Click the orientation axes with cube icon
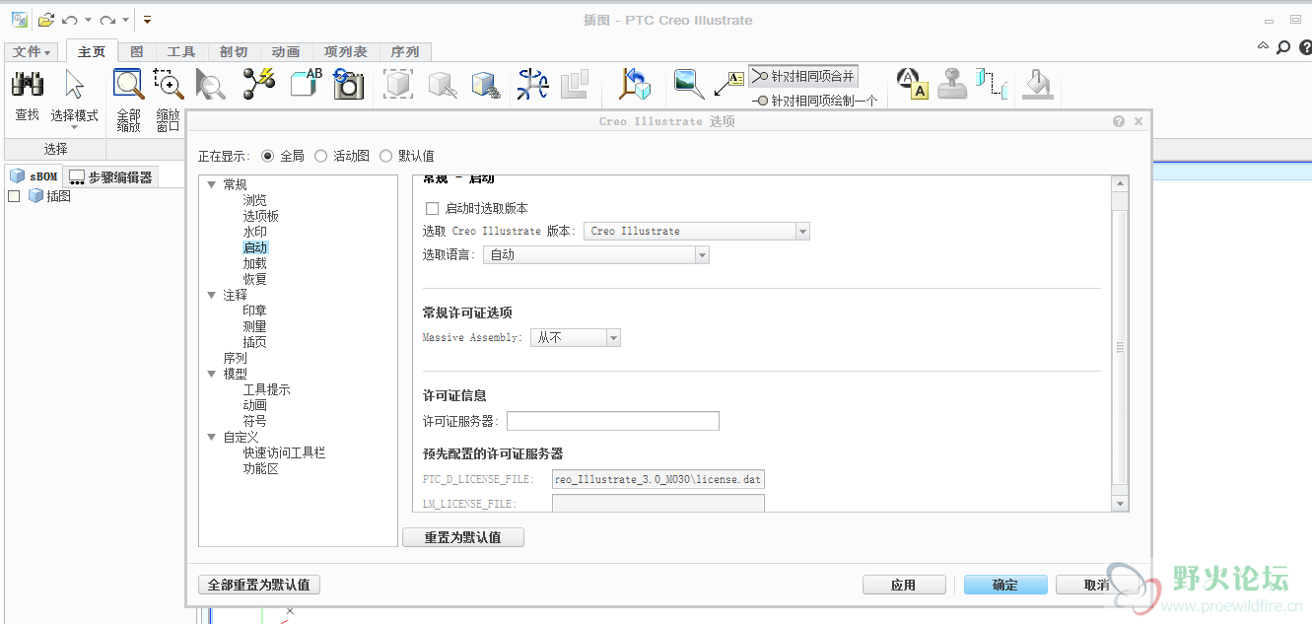This screenshot has height=624, width=1312. [x=635, y=85]
